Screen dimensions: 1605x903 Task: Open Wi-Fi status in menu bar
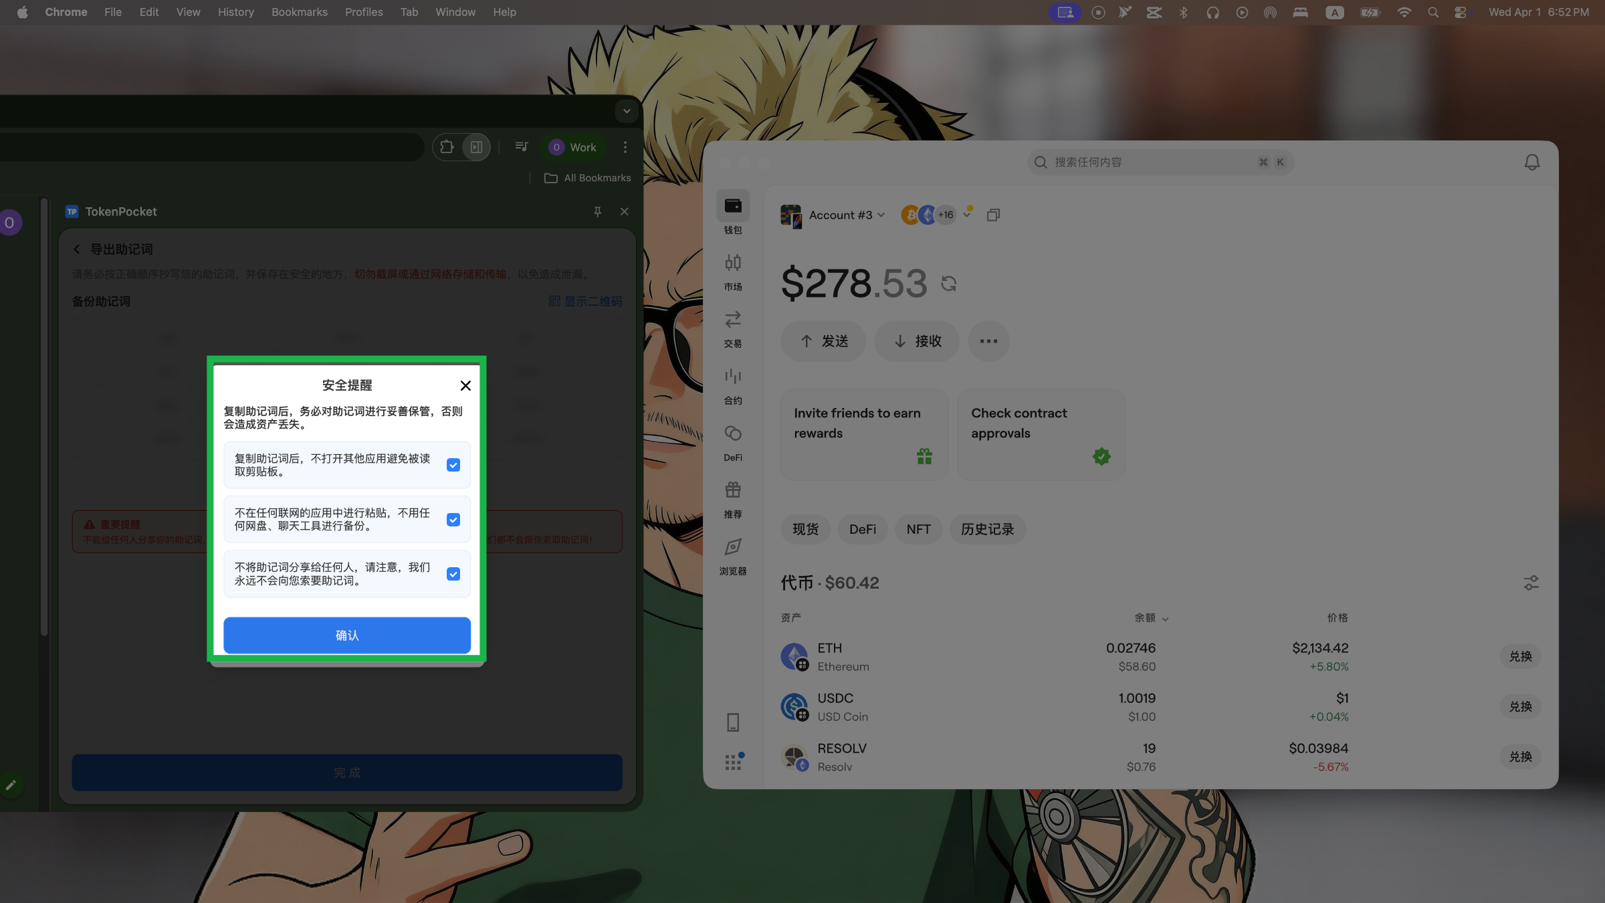(x=1404, y=12)
